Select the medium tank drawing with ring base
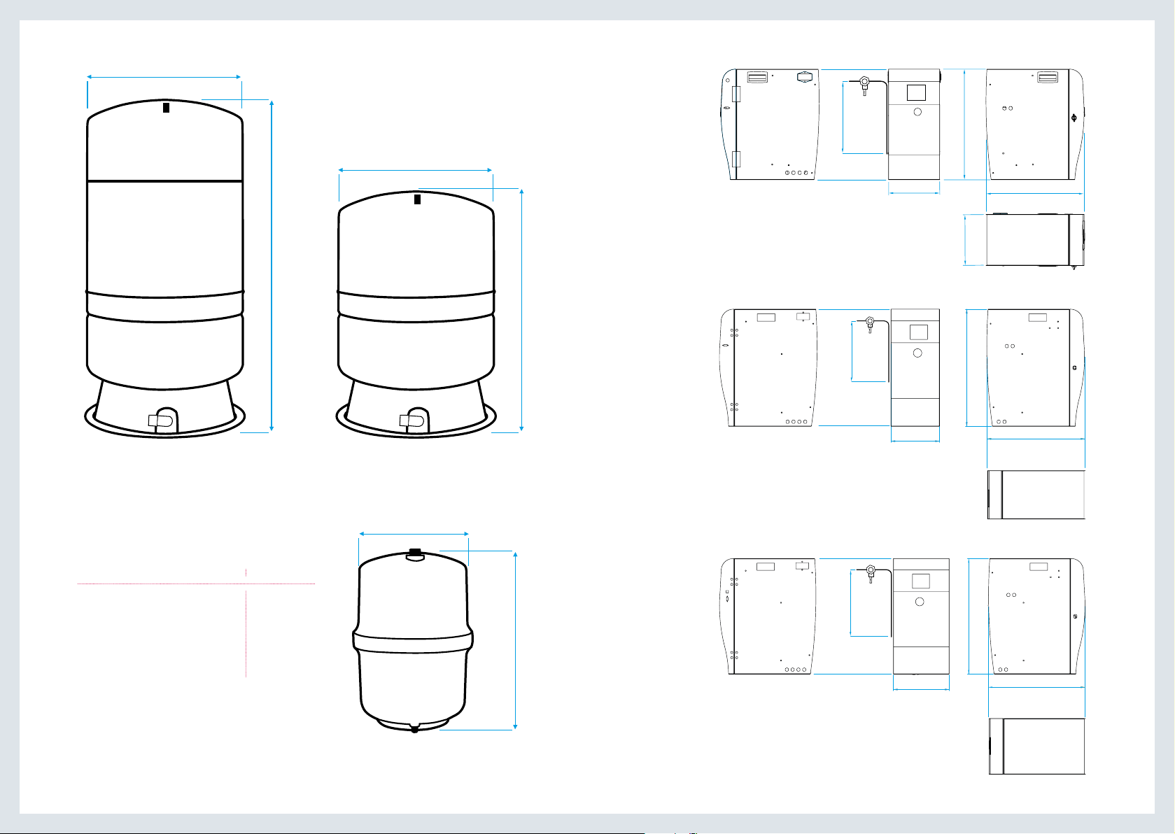 pyautogui.click(x=416, y=314)
